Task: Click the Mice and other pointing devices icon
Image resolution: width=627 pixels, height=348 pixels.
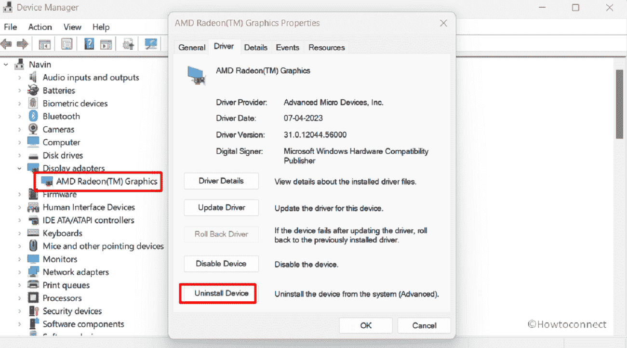Action: click(x=33, y=246)
